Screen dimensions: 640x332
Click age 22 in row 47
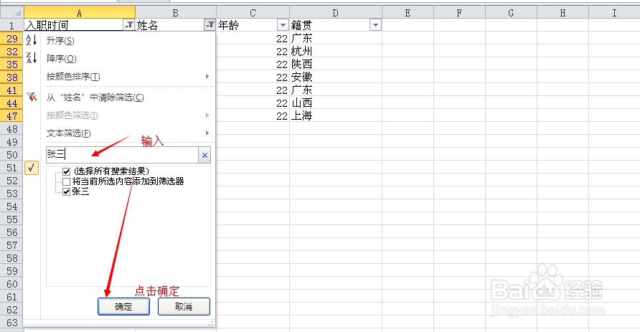[x=253, y=116]
